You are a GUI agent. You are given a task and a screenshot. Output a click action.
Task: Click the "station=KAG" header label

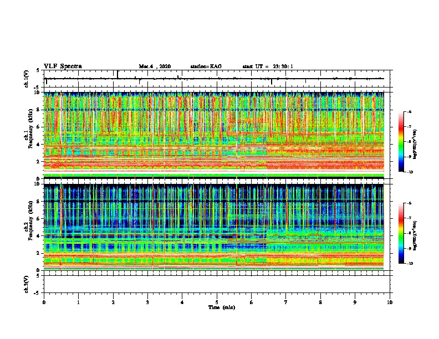coord(206,66)
